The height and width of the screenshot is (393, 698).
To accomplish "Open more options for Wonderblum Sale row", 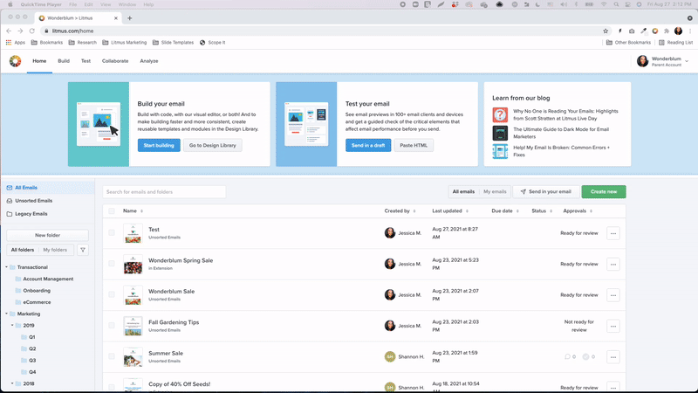I will tap(613, 295).
